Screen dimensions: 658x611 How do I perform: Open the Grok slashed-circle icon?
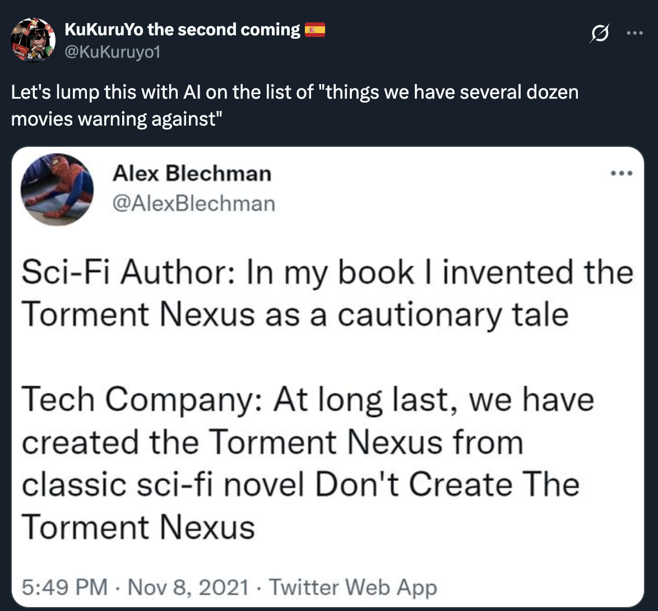600,35
